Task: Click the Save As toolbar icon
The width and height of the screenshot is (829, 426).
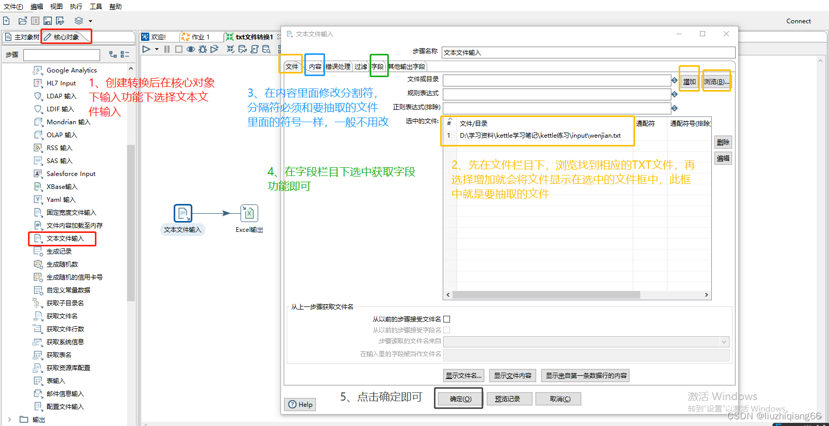Action: click(x=60, y=21)
